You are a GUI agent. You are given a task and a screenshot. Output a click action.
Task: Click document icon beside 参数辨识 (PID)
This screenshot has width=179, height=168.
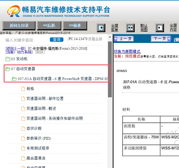point(23,138)
